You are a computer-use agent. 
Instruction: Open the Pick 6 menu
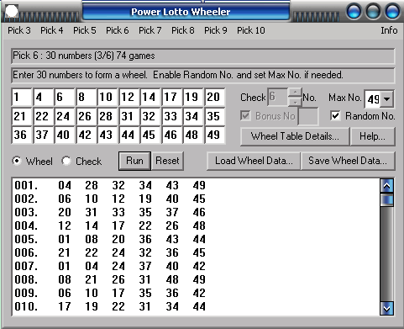pos(118,30)
